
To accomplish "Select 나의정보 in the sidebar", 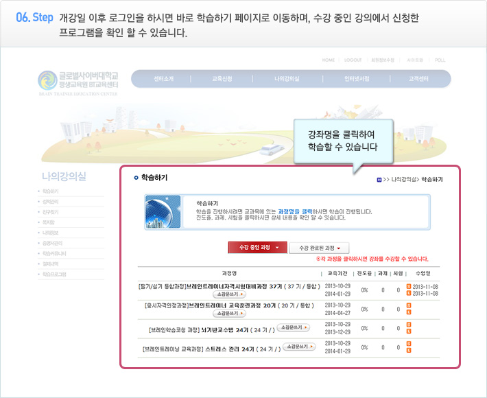I will click(50, 233).
